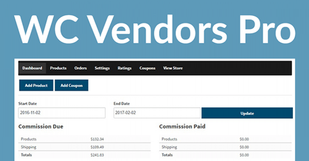
Task: Click Totals row label under Commission Paid
Action: pyautogui.click(x=167, y=155)
